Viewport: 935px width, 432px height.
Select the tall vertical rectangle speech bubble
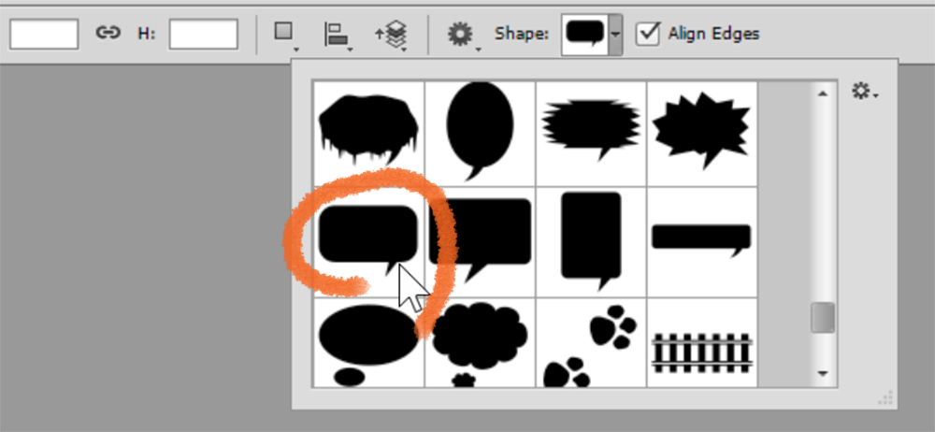(x=591, y=241)
